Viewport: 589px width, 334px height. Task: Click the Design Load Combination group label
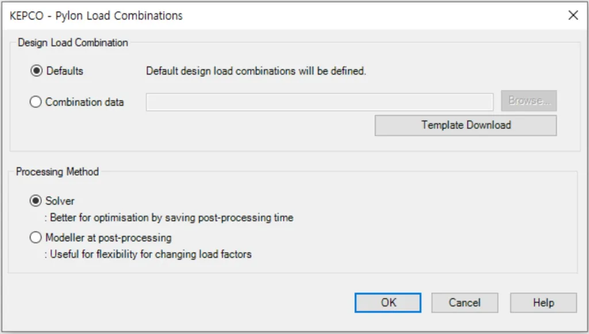point(73,43)
